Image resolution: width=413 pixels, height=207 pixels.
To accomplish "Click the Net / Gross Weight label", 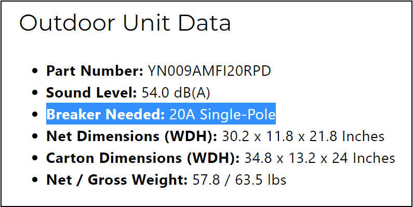I will 117,180.
